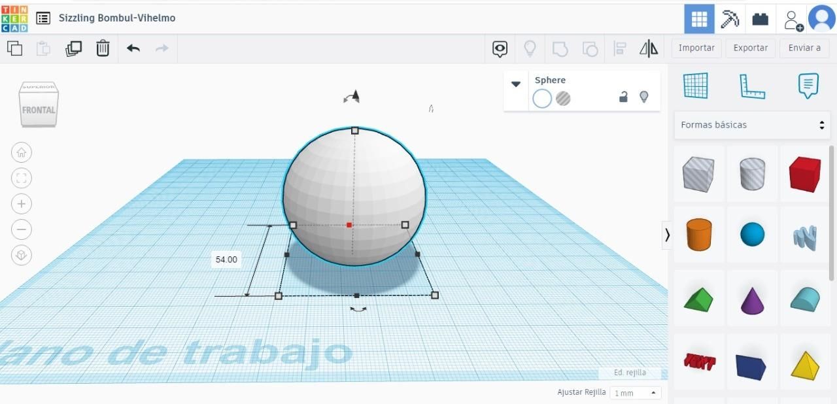Click the 54.00 dimension value

click(226, 260)
